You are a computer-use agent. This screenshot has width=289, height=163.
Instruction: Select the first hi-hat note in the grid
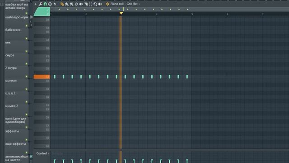55,77
